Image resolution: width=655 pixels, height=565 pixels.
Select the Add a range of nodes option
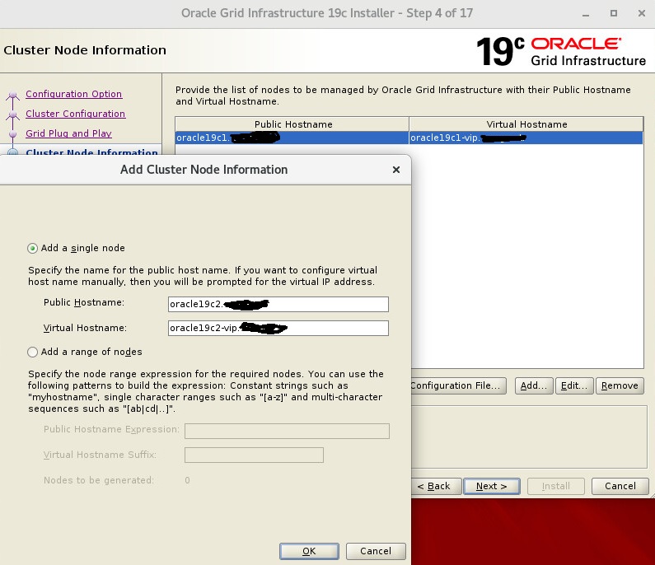[x=33, y=352]
